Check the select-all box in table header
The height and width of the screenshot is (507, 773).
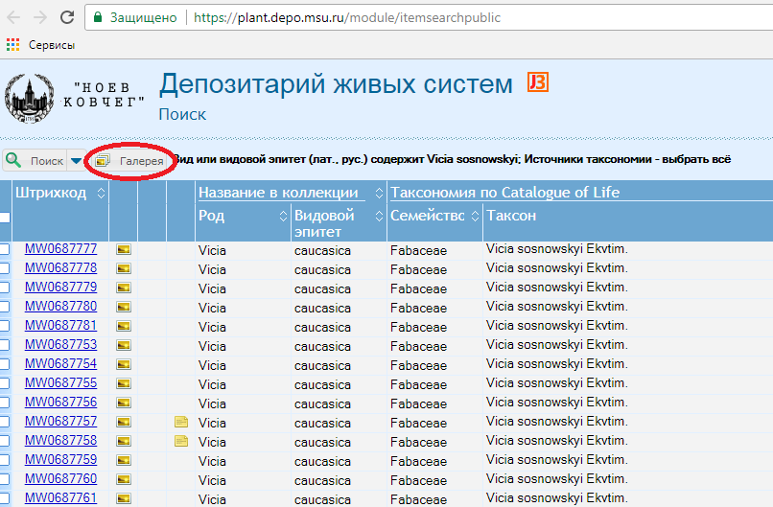pyautogui.click(x=5, y=218)
